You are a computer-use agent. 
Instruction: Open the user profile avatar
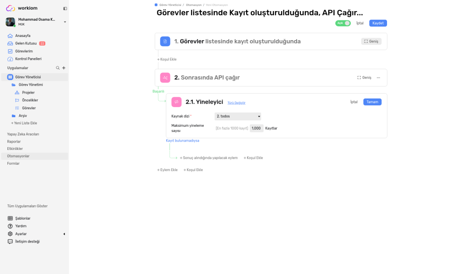10,22
